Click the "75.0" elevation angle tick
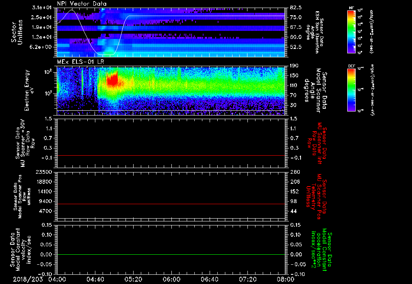Image resolution: width=412 pixels, height=284 pixels. pyautogui.click(x=296, y=17)
